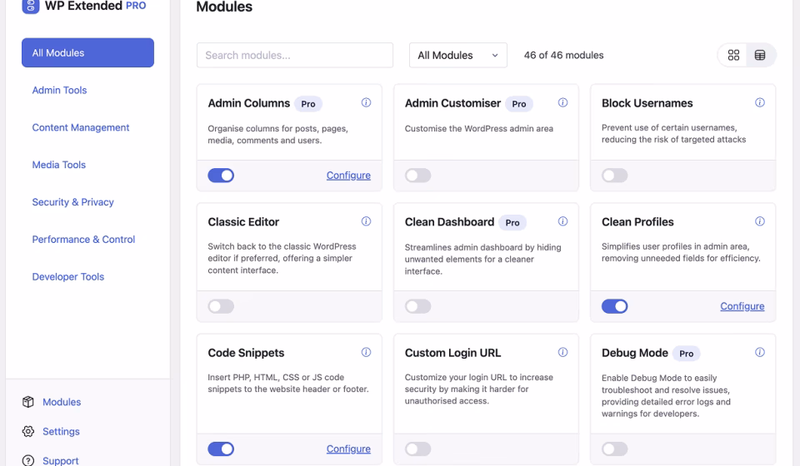The height and width of the screenshot is (466, 800).
Task: Show info icon for Block Usernames
Action: pos(760,102)
